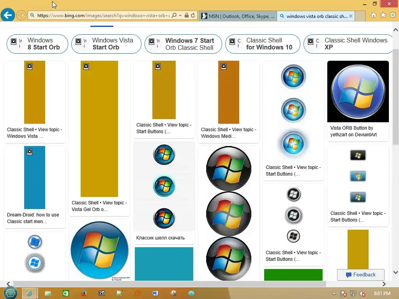Open the monitor icon on the taskbar

click(x=155, y=294)
